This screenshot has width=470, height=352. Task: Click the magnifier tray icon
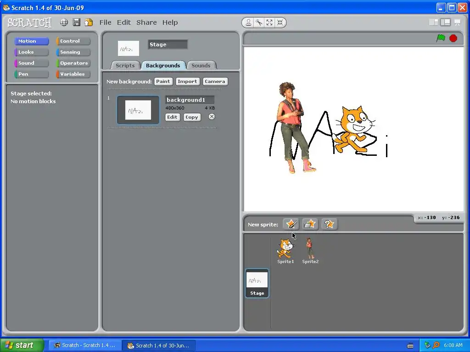(x=436, y=345)
